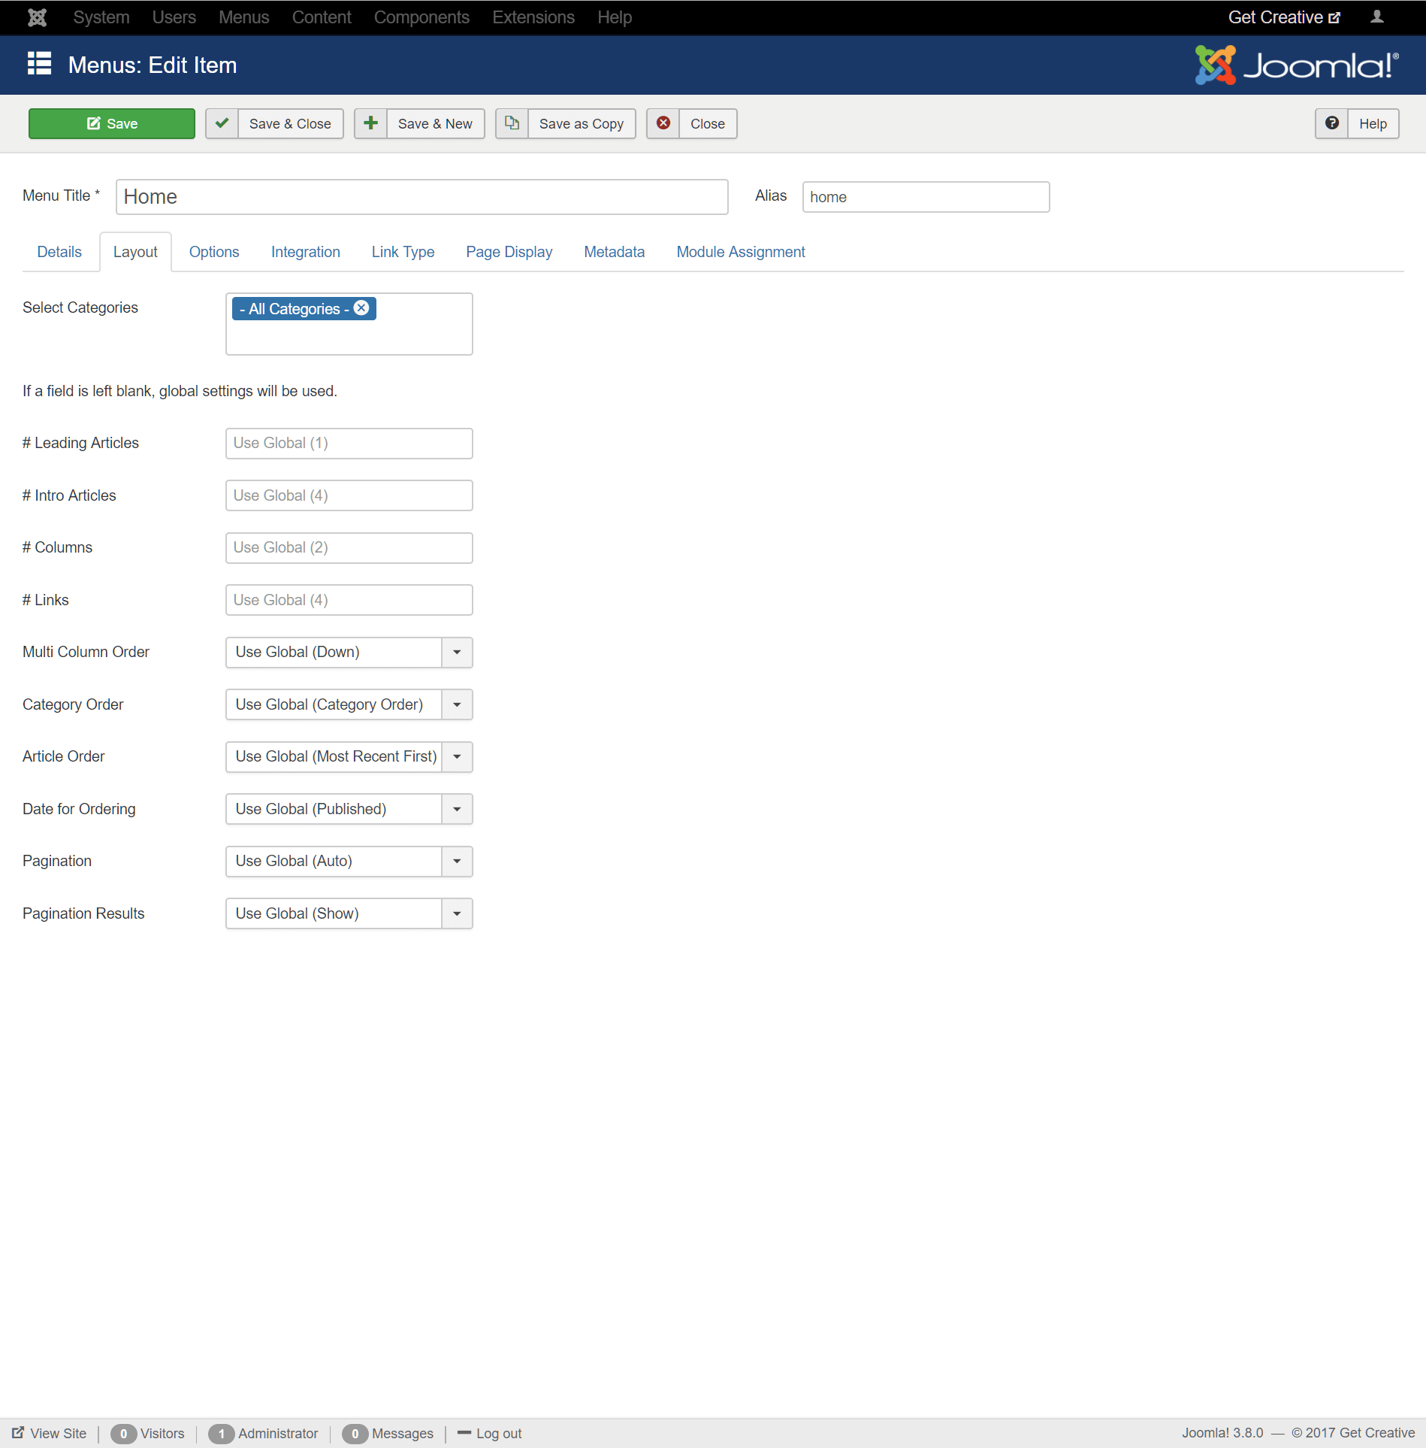Click the Administrator count badge
Viewport: 1426px width, 1448px height.
(x=222, y=1434)
